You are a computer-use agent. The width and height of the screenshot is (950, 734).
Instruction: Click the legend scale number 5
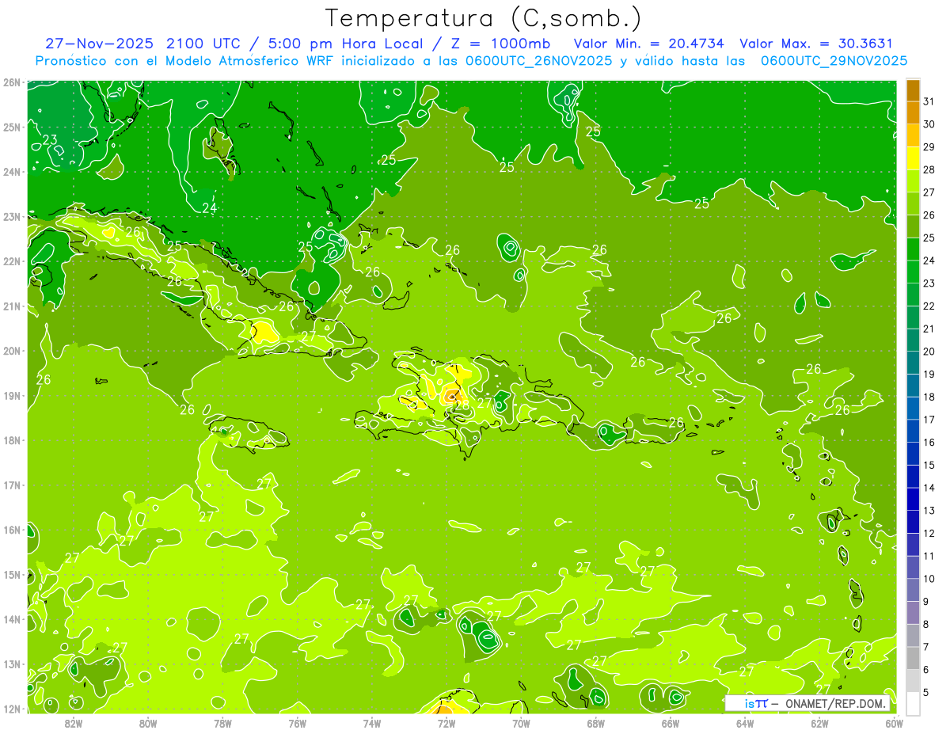coord(926,692)
